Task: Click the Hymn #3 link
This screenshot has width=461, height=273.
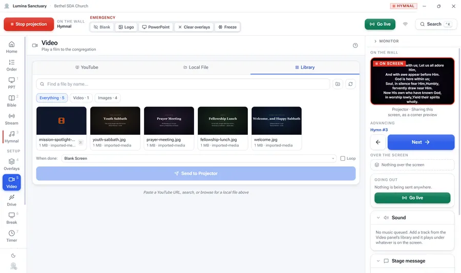Action: (x=379, y=130)
